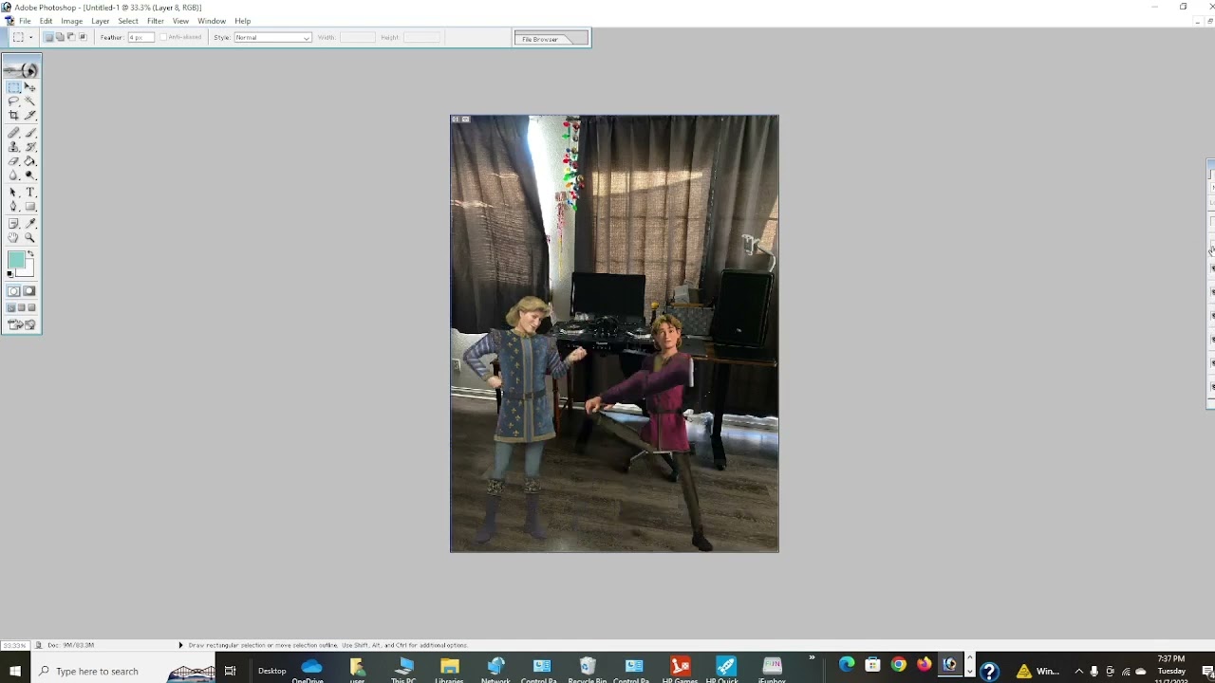Viewport: 1215px width, 683px height.
Task: Click the foreground color swatch
Action: click(x=15, y=258)
